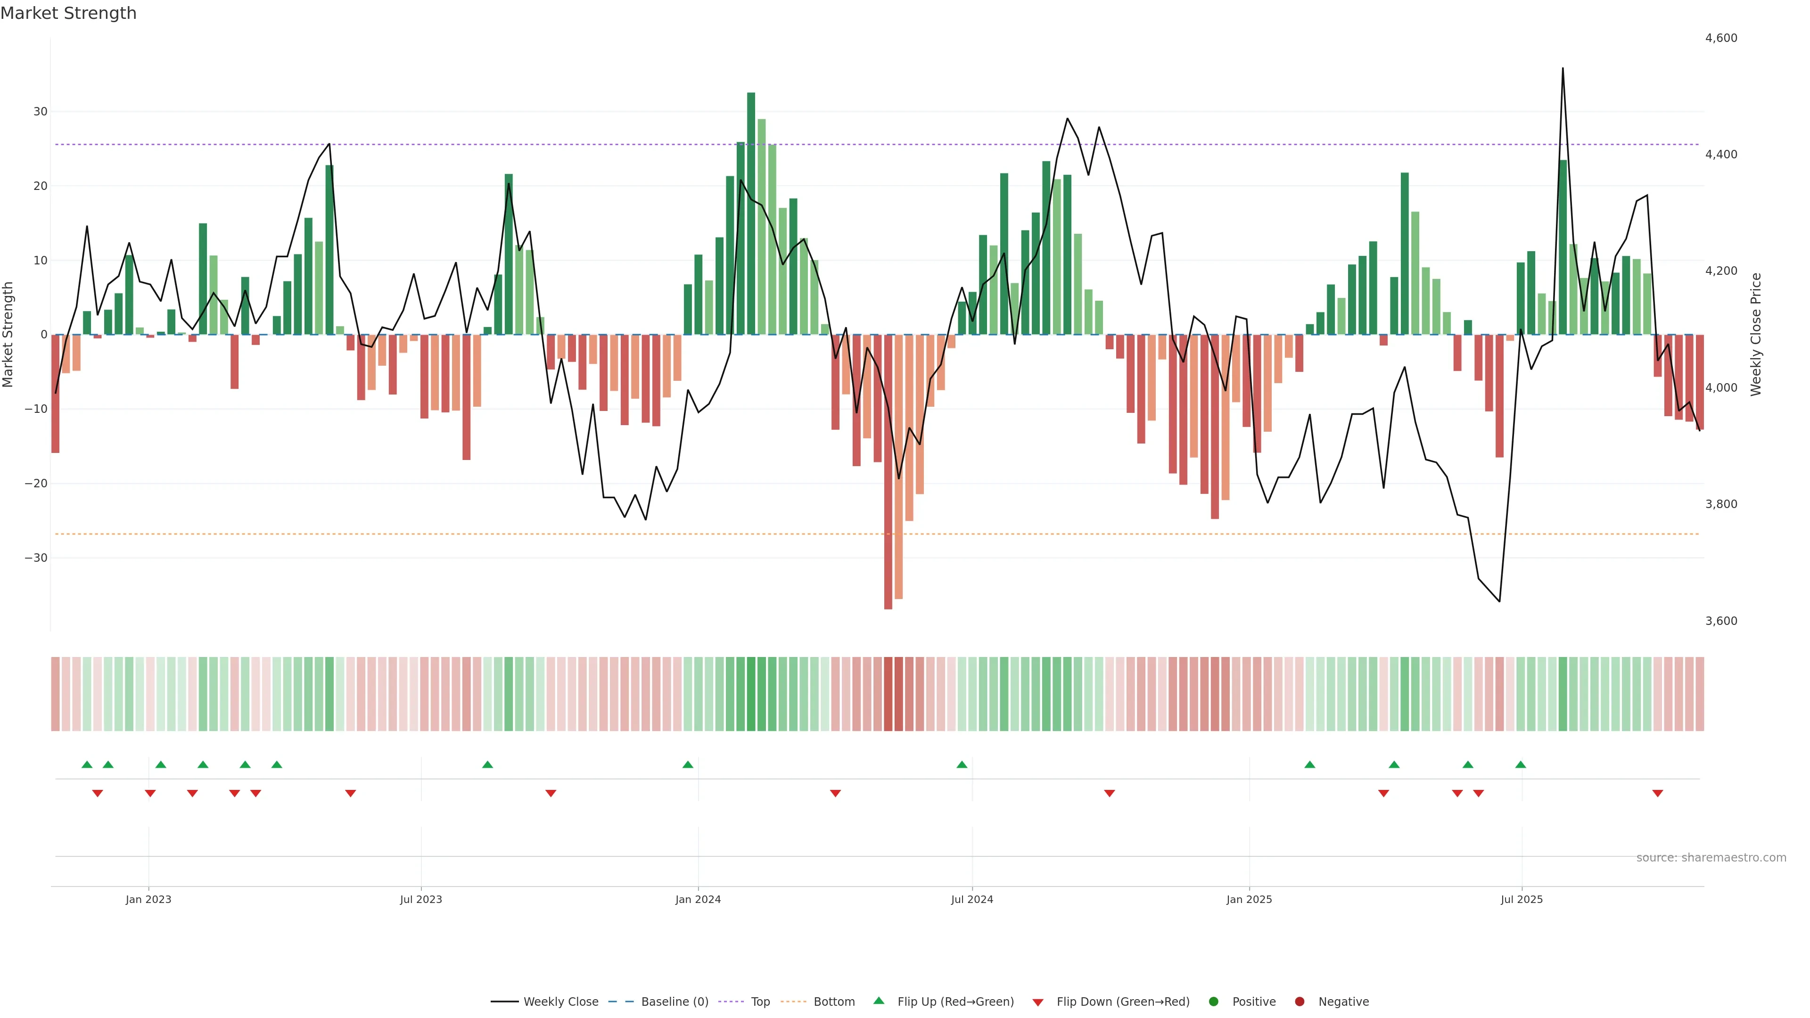
Task: Click the dark red Negative legend circle
Action: (x=1299, y=1001)
